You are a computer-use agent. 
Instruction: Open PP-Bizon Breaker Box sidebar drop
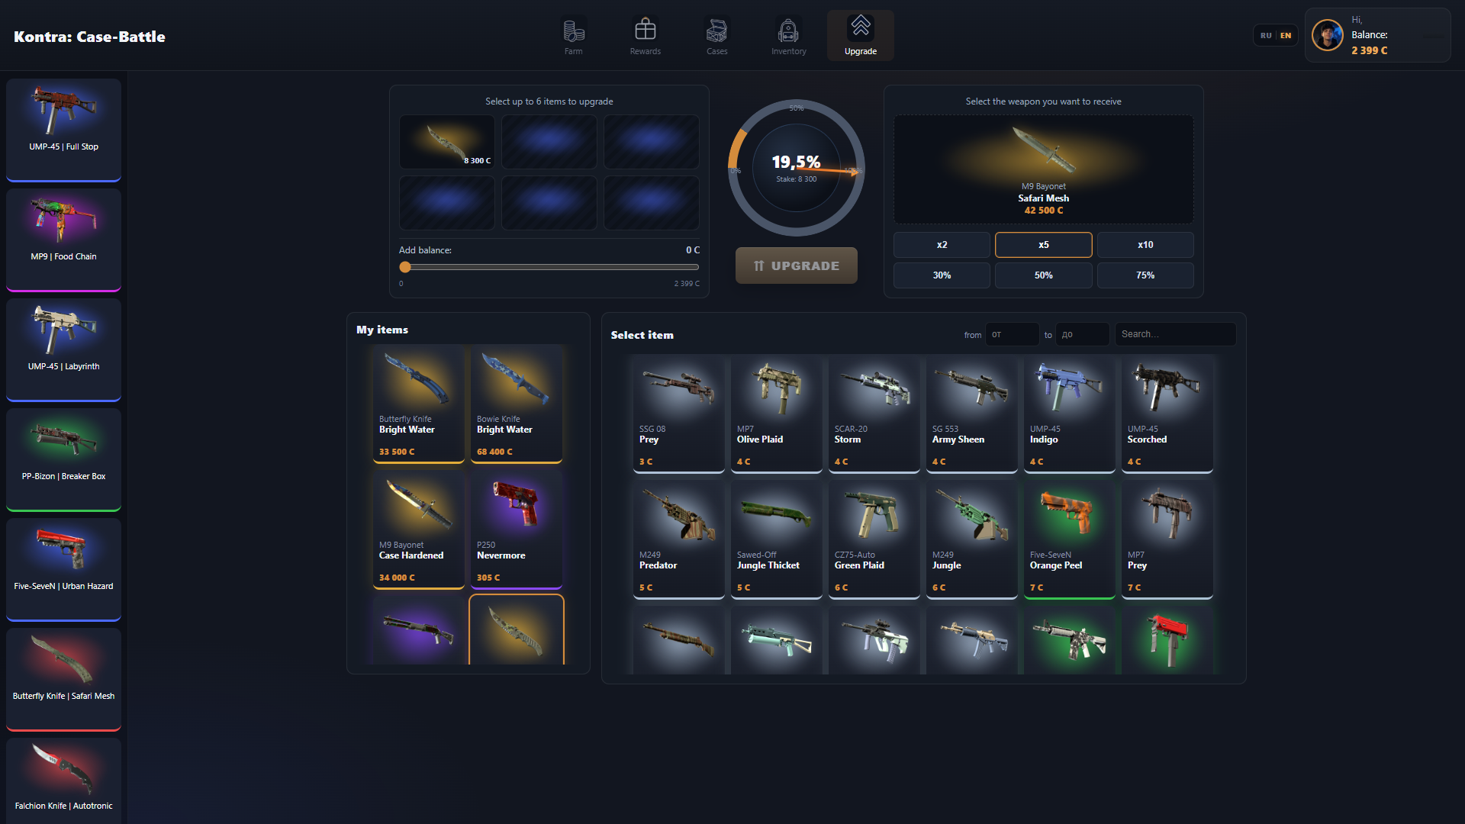pyautogui.click(x=64, y=460)
